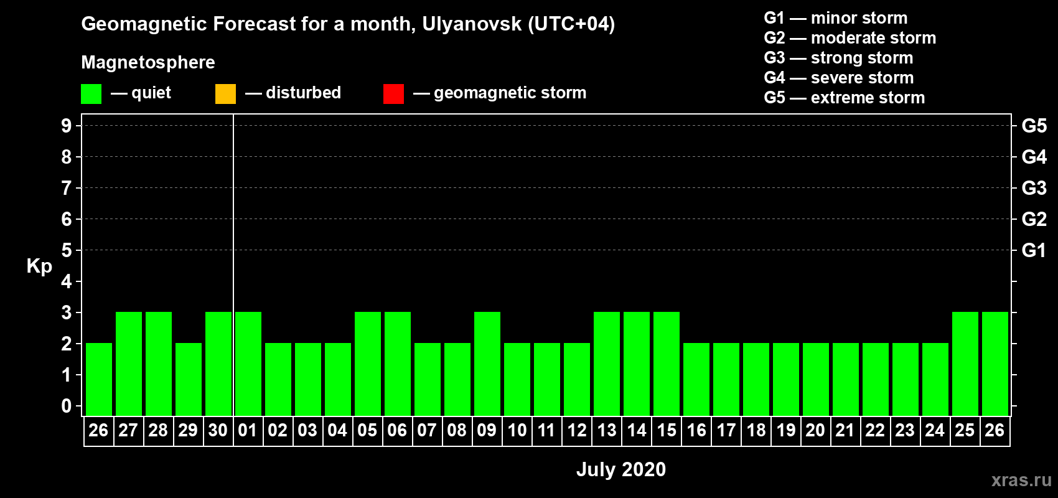Click the 'G5 — extreme storm' legend line
The width and height of the screenshot is (1058, 498).
point(844,98)
